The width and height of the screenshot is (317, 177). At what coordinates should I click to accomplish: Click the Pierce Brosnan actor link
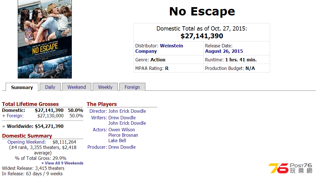click(x=123, y=135)
